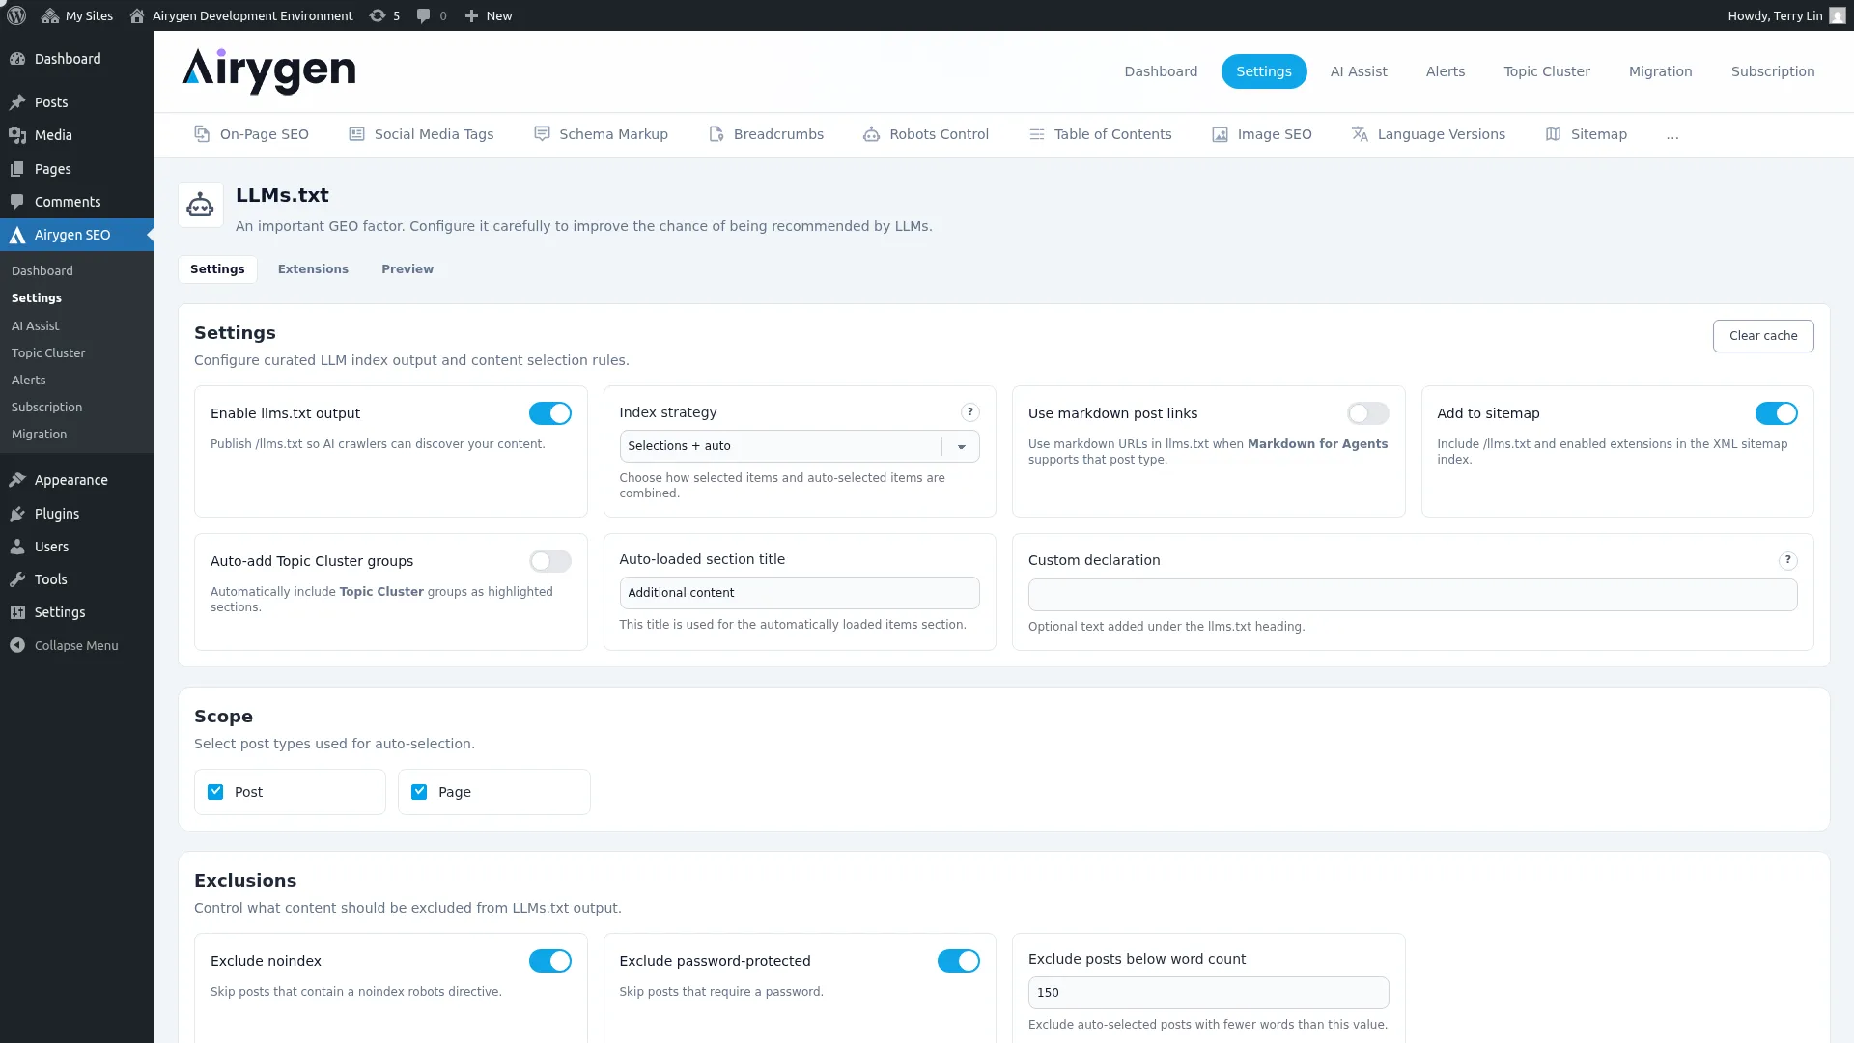The image size is (1854, 1043).
Task: Click the LLMs.txt robot header icon
Action: (x=200, y=205)
